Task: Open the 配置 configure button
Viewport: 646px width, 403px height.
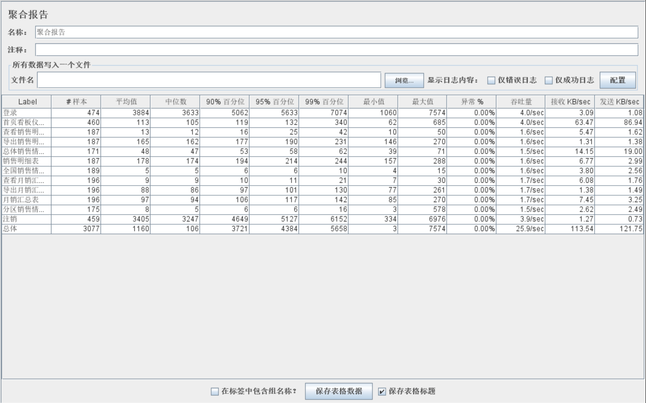Action: 617,80
